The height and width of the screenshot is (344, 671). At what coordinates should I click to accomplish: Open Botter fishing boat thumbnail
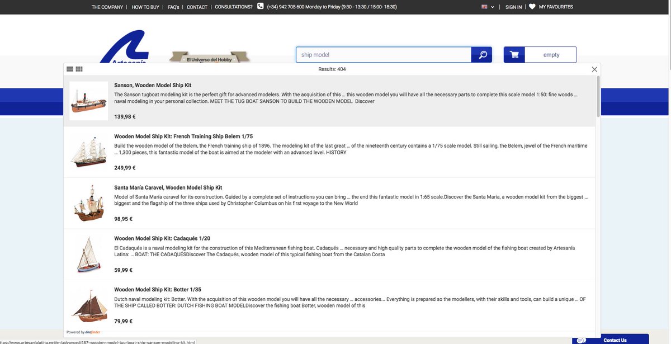point(88,305)
